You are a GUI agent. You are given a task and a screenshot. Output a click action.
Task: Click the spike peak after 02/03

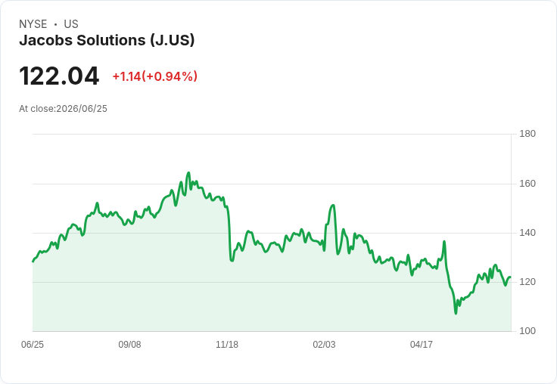click(333, 205)
